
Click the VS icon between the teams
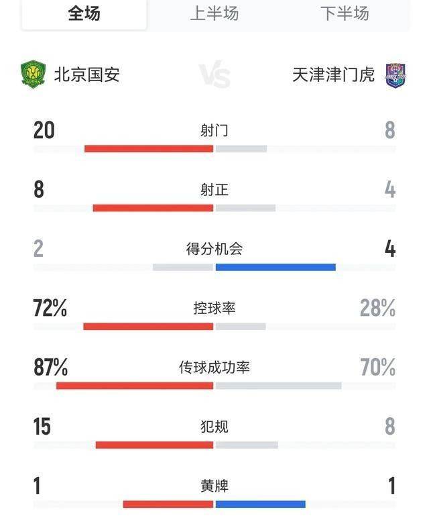[214, 75]
